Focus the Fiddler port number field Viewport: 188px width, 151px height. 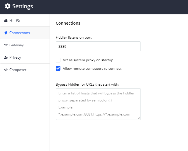[x=98, y=46]
